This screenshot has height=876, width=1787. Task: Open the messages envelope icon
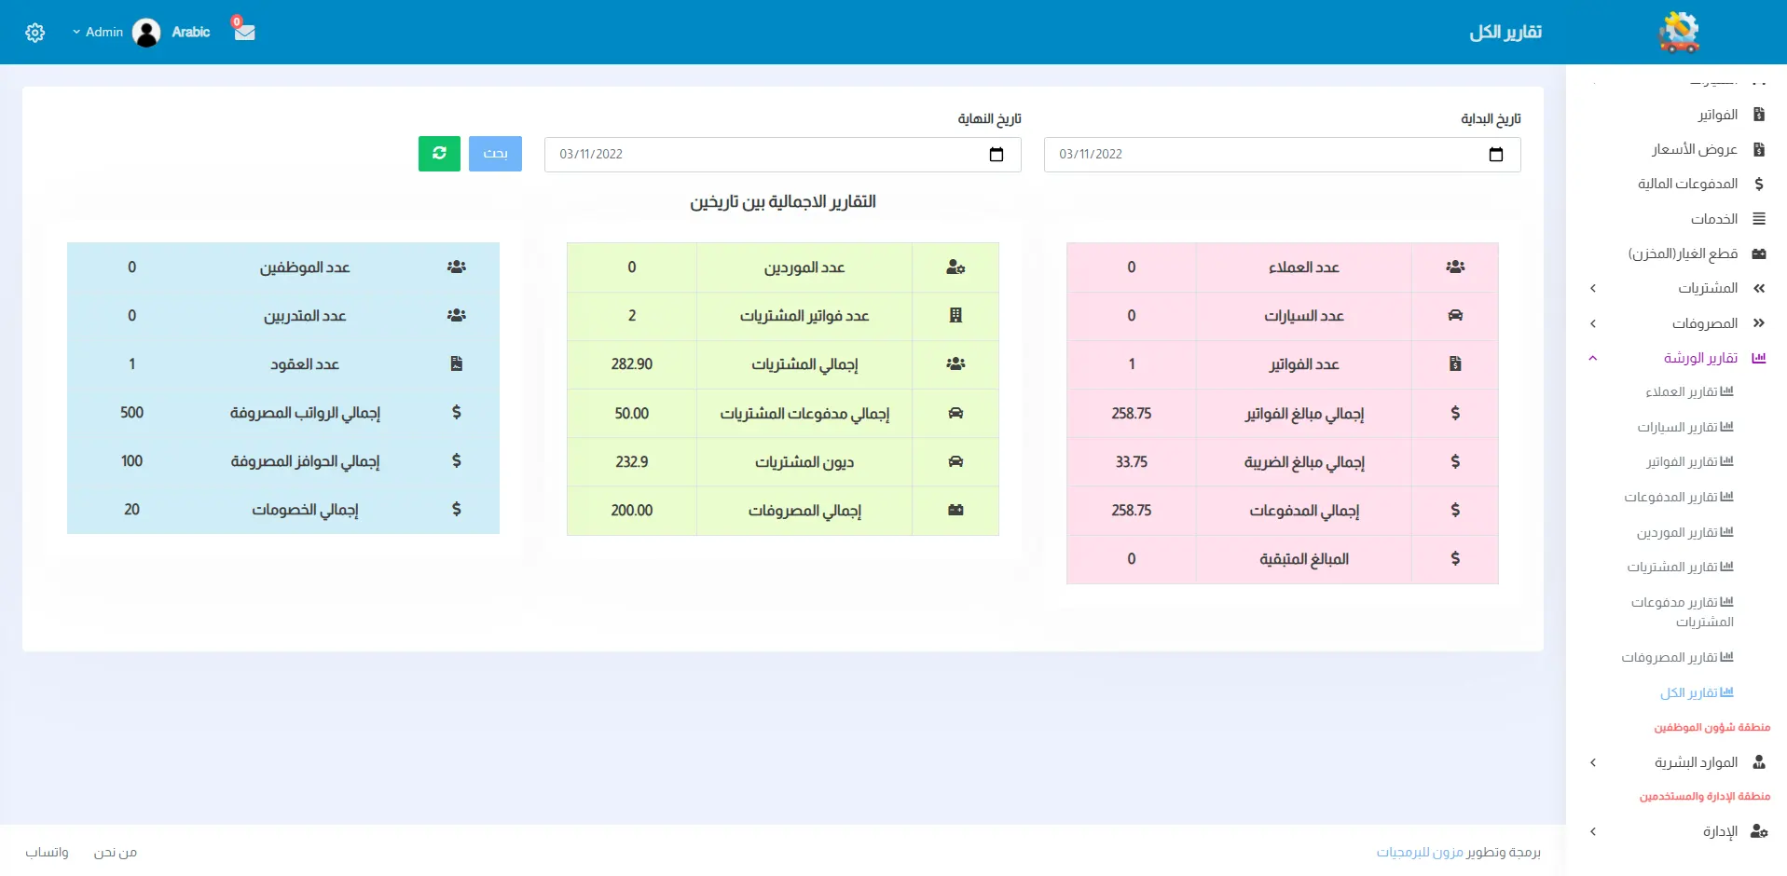(244, 31)
